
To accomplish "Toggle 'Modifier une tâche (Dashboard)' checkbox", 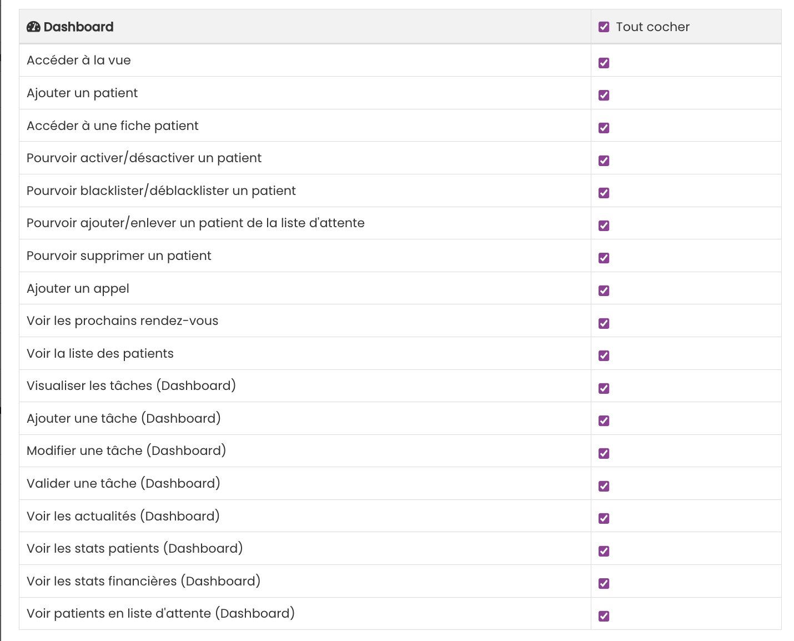I will pos(604,453).
